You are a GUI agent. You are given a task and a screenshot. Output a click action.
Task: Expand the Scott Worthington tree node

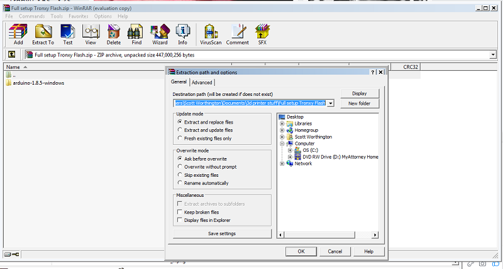point(282,137)
